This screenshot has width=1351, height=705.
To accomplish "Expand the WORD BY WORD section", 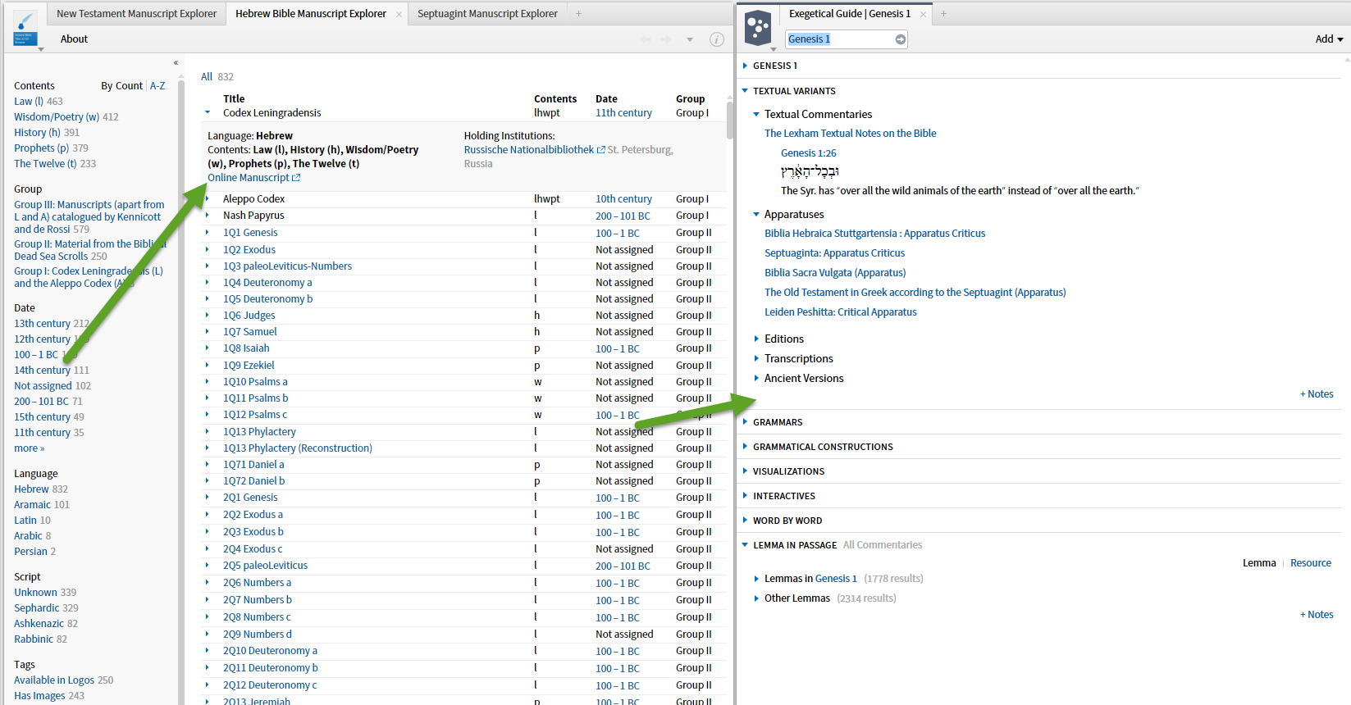I will (x=745, y=521).
